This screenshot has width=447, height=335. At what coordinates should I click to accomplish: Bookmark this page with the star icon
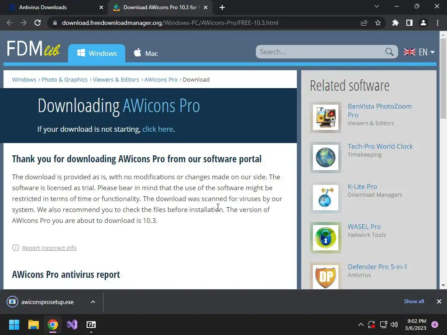pos(378,23)
